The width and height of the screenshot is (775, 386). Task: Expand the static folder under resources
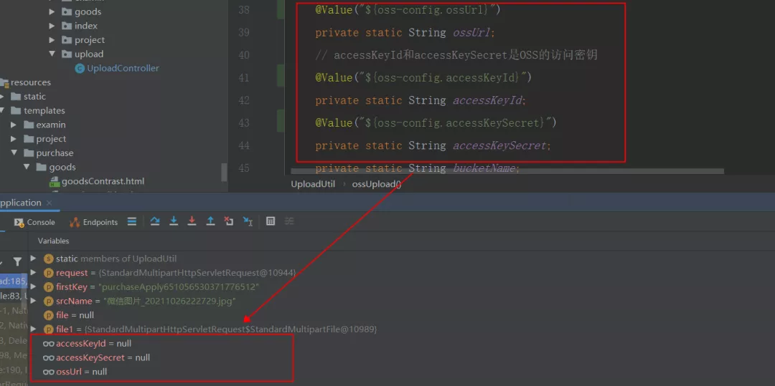[x=2, y=97]
